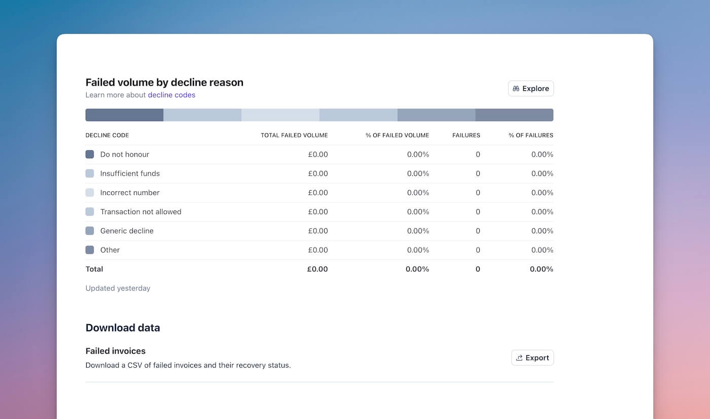Open the decline codes link
Screen dimensions: 710x419
[171, 95]
